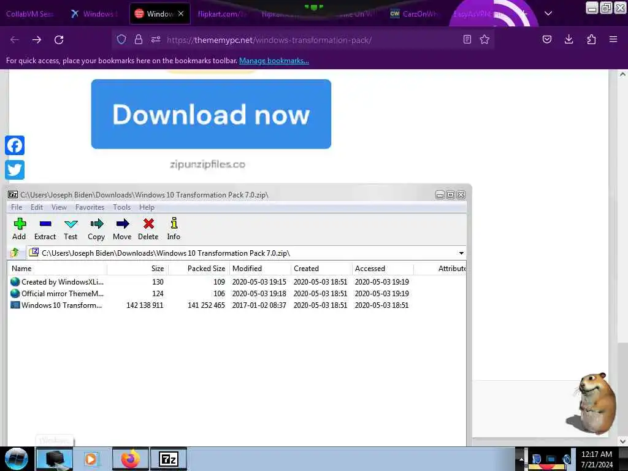Open the Favorites menu in 7-Zip
Screen dimensions: 628x471
click(x=90, y=207)
